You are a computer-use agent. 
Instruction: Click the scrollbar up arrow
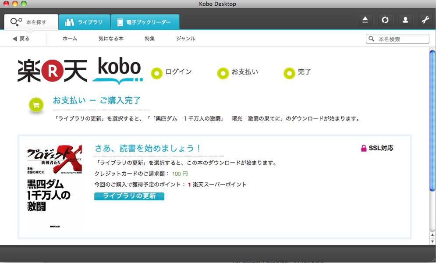(x=432, y=235)
